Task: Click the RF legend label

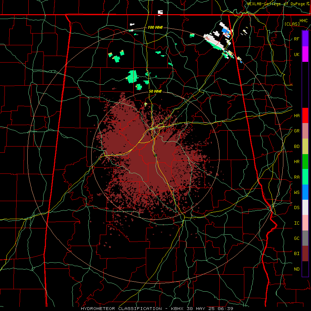Action: coord(296,39)
